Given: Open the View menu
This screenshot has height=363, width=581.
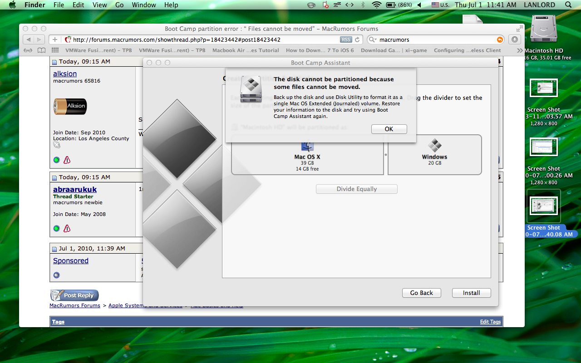Looking at the screenshot, I should click(99, 5).
